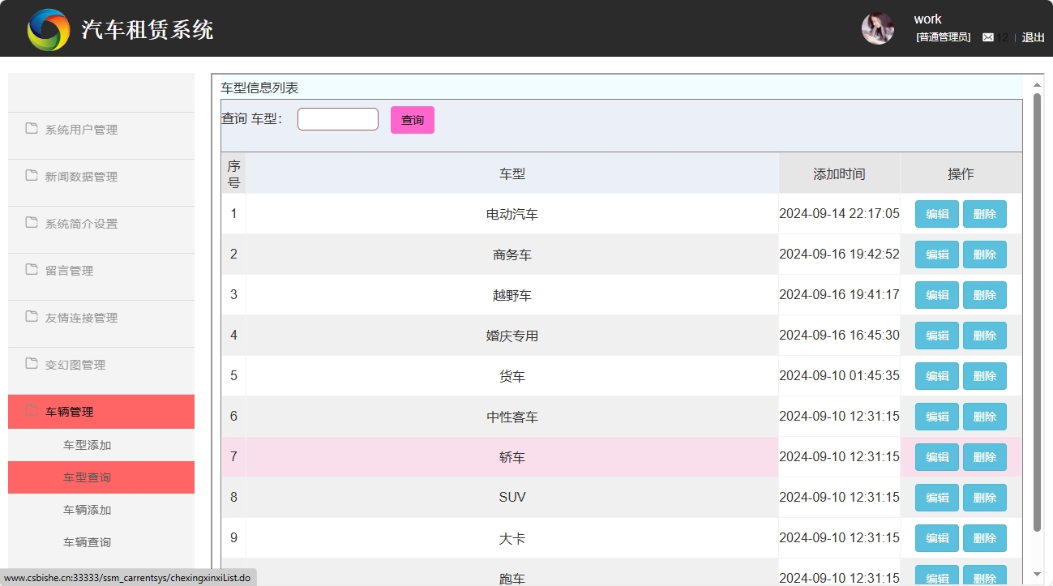Open the user avatar picture
The image size is (1053, 586).
877,29
